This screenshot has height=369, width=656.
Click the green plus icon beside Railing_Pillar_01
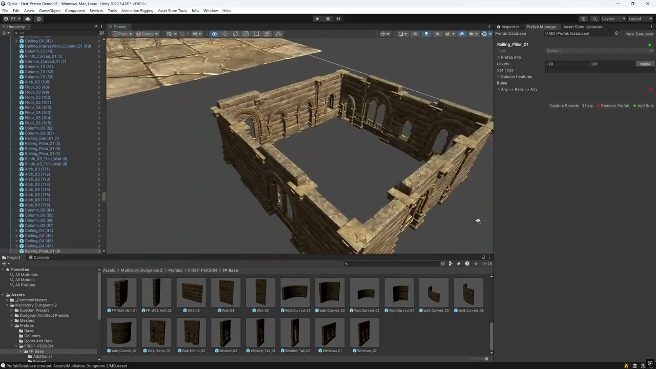click(x=650, y=45)
